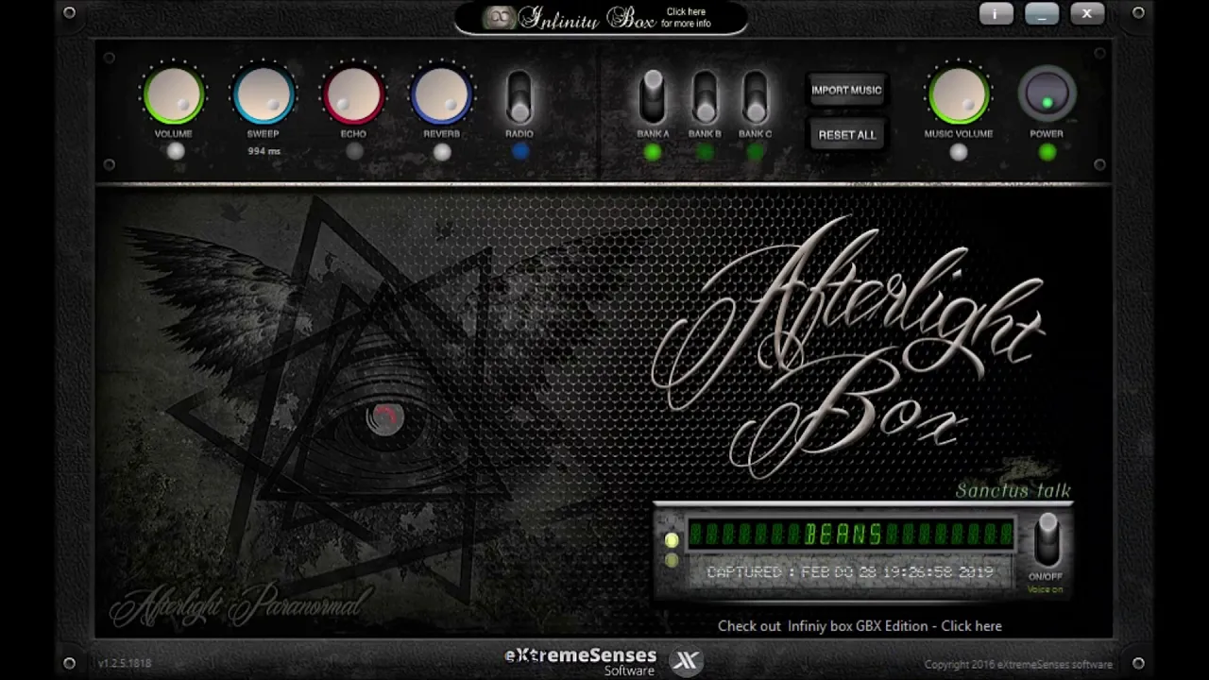Click Import Music button
The height and width of the screenshot is (680, 1209).
coord(846,91)
